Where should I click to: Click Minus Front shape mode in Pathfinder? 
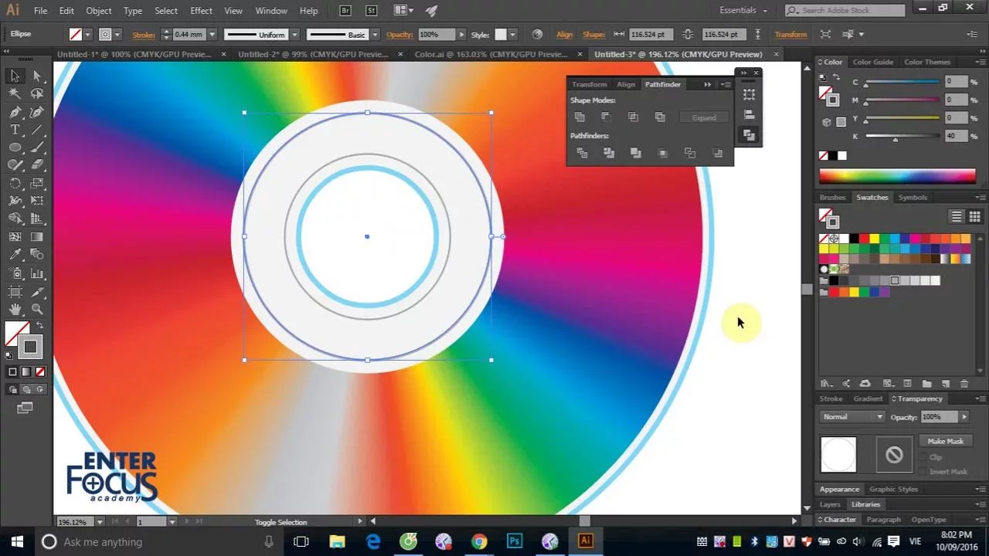click(x=607, y=117)
